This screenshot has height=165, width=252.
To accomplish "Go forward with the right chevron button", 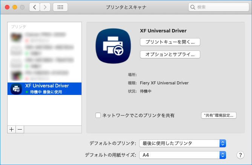I will pos(45,7).
